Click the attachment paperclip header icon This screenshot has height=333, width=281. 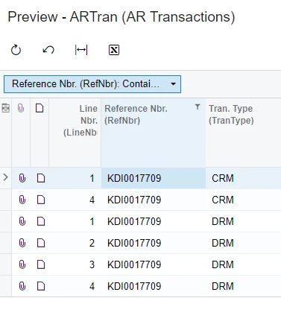click(x=21, y=108)
